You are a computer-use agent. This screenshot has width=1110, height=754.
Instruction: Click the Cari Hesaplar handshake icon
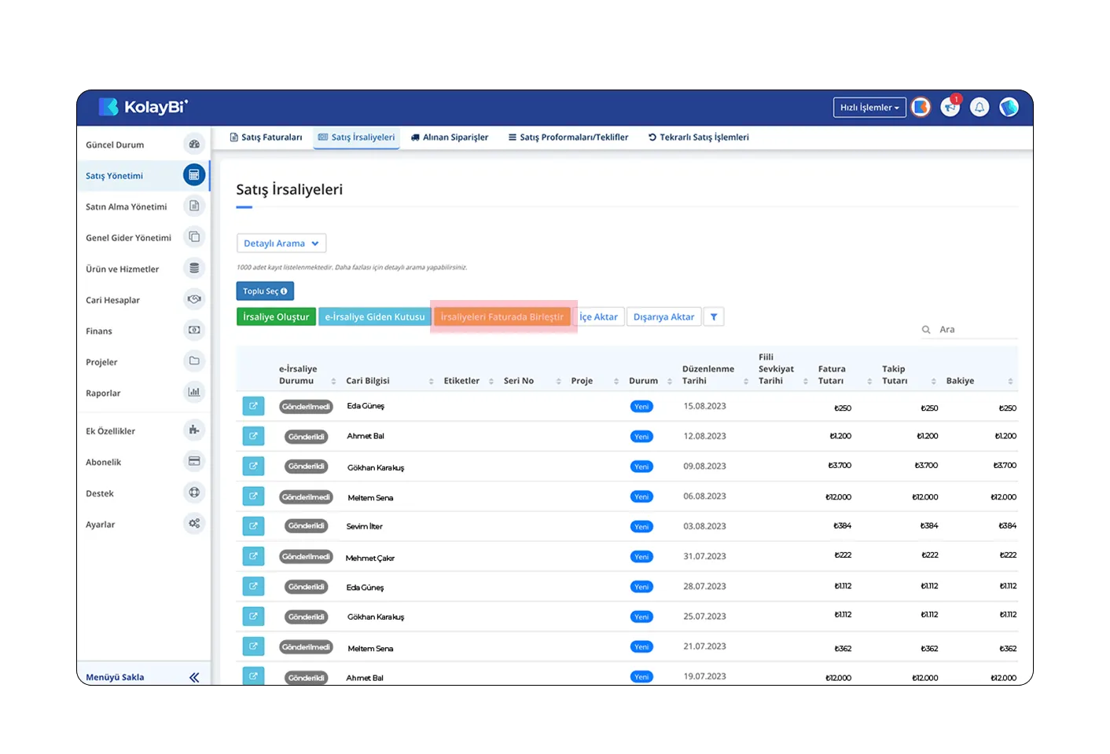pos(194,299)
